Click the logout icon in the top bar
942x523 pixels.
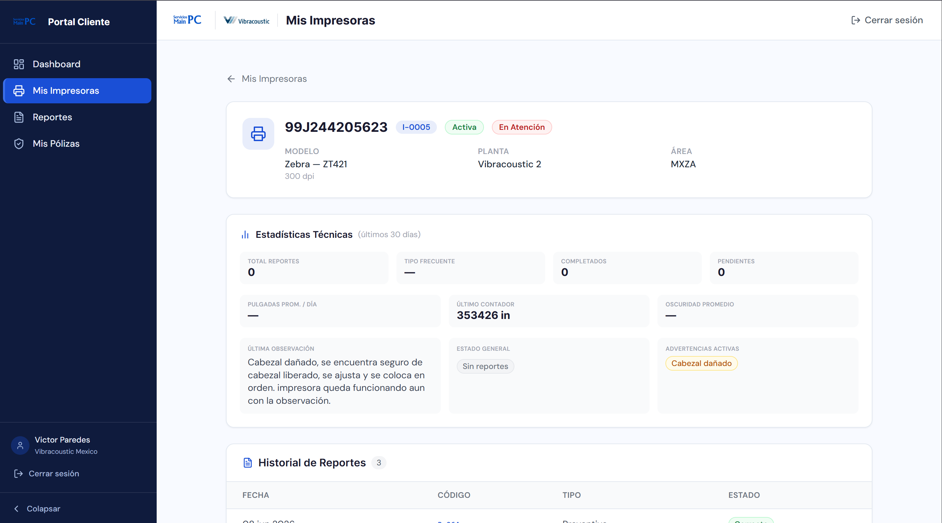[x=855, y=20]
